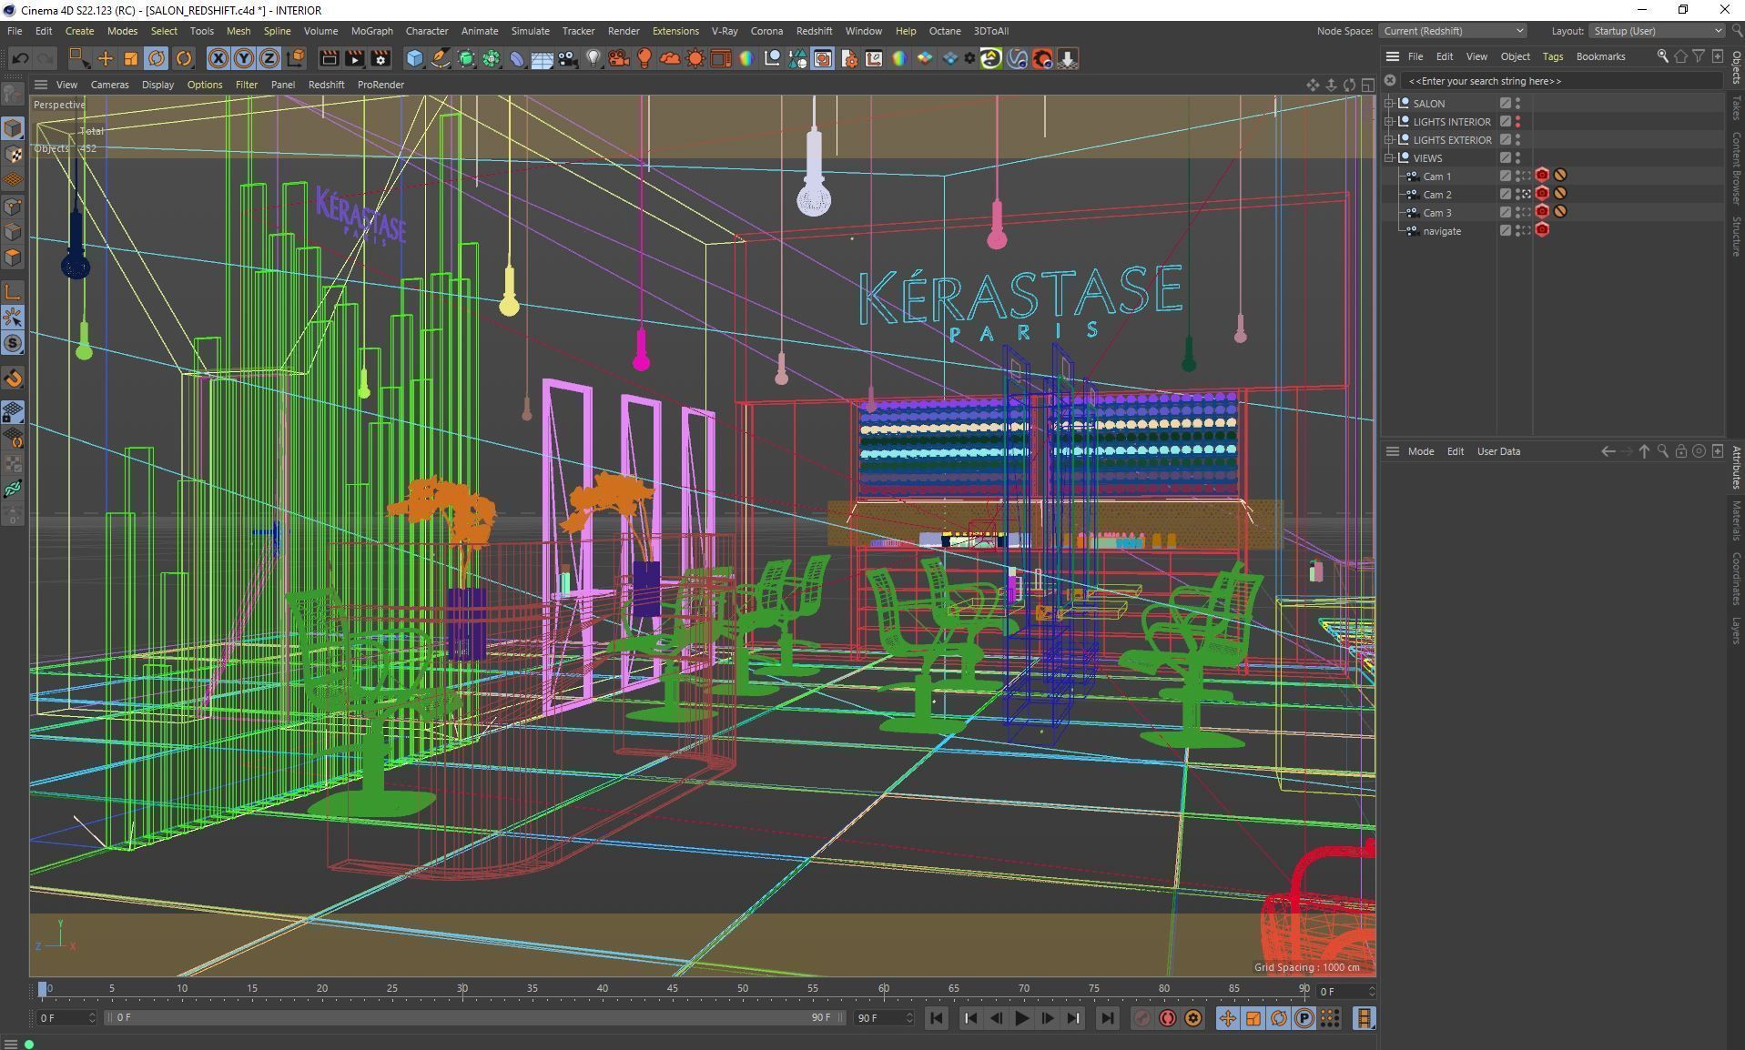Screen dimensions: 1745x1050
Task: Open viewport hamburger menu
Action: coord(40,85)
